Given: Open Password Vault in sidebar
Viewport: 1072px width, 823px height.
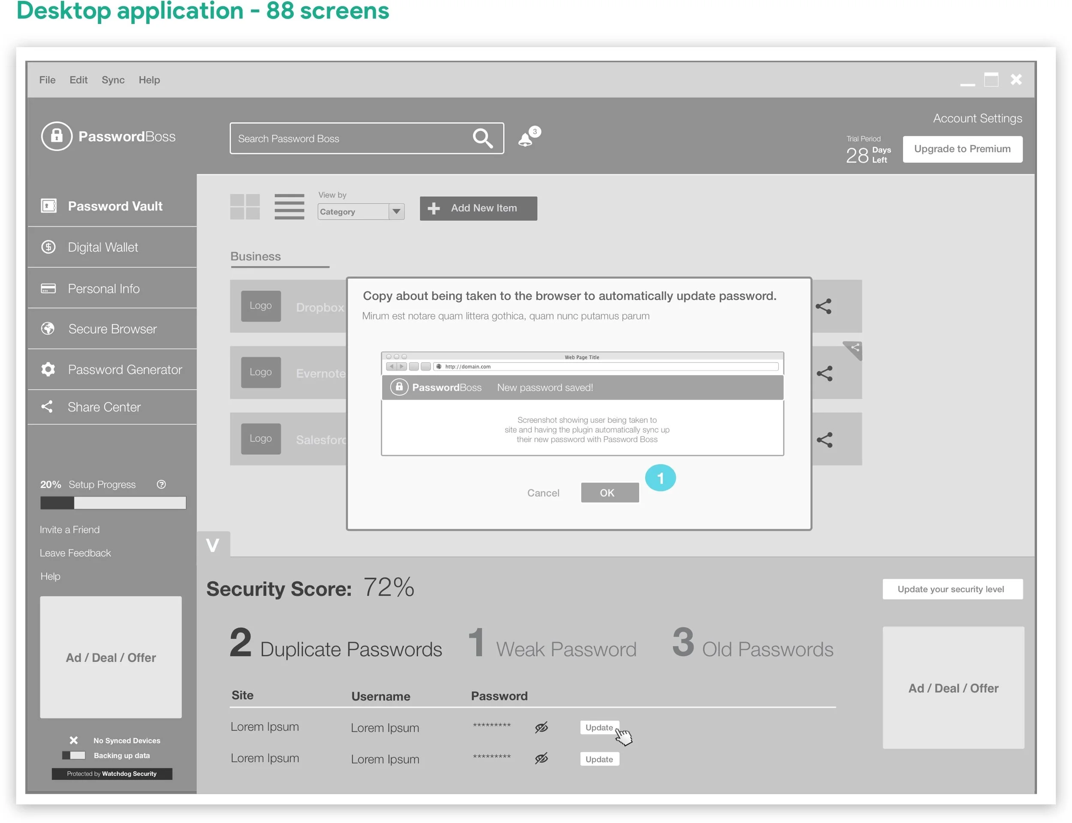Looking at the screenshot, I should tap(112, 206).
